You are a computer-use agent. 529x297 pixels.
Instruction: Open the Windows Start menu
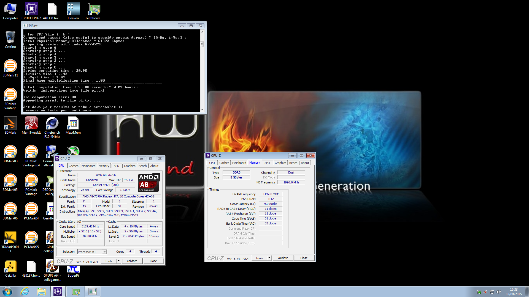coord(7,291)
